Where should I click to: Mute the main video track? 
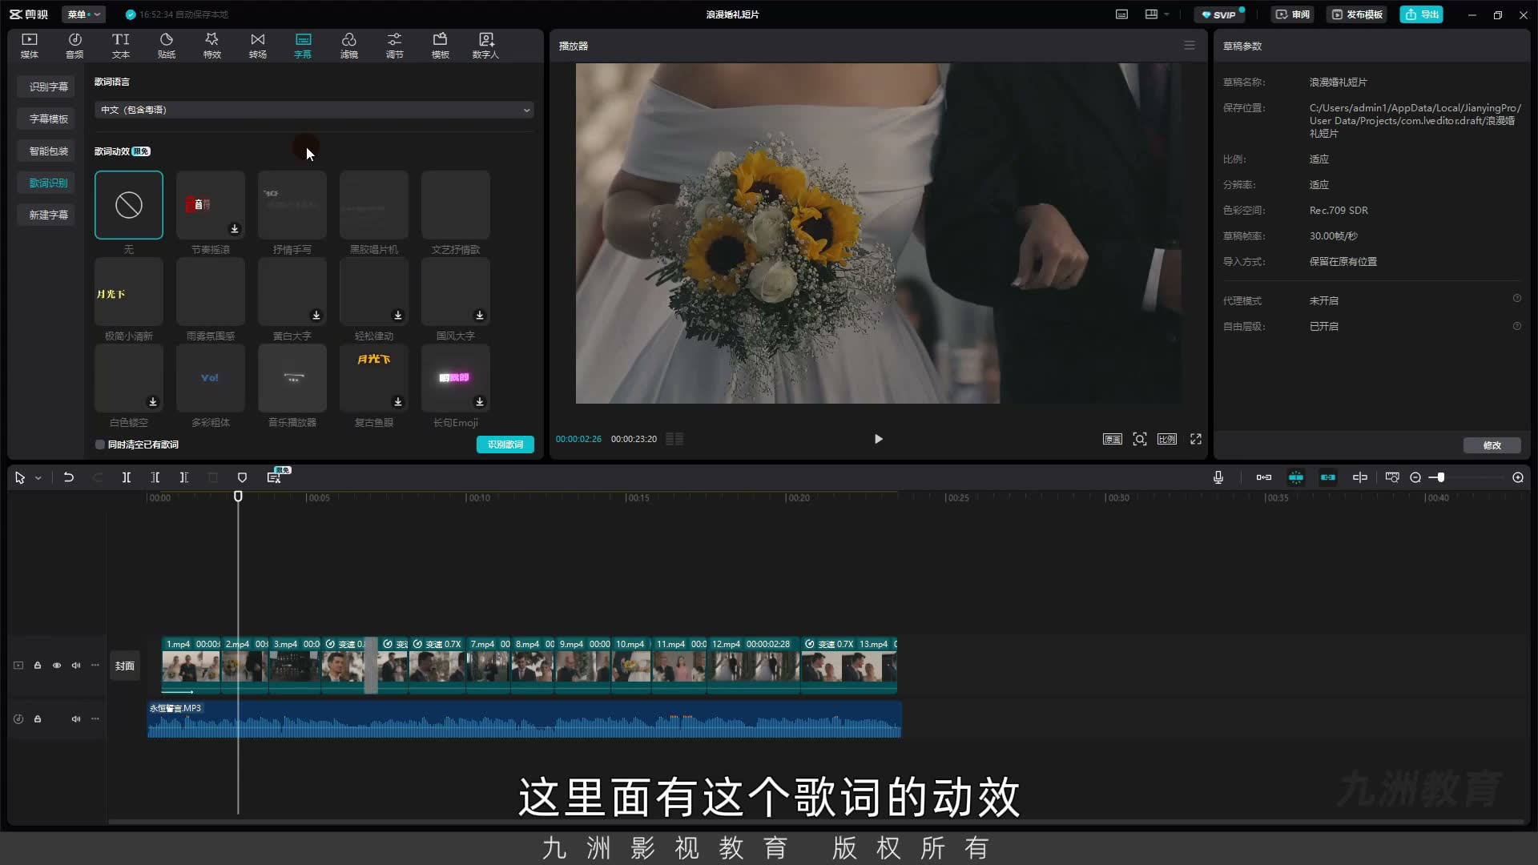tap(76, 666)
